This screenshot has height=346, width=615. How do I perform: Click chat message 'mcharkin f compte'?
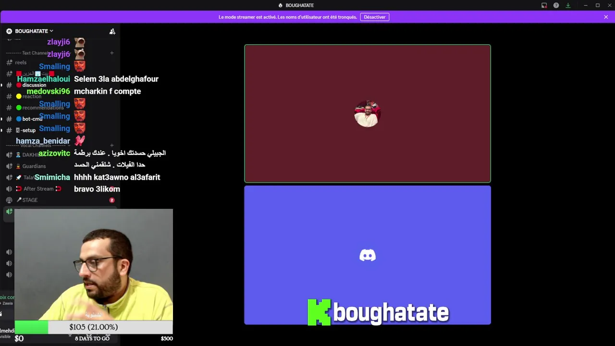tap(107, 91)
